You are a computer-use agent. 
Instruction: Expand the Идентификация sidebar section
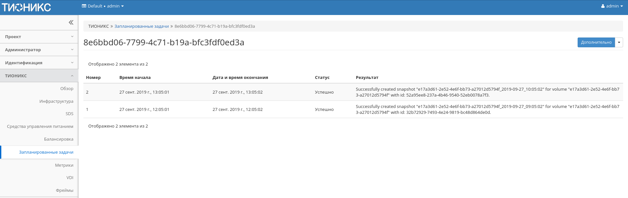tap(39, 63)
